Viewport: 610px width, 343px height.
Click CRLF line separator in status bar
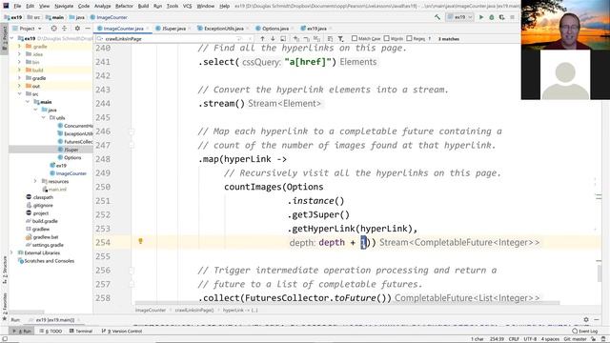click(x=514, y=339)
